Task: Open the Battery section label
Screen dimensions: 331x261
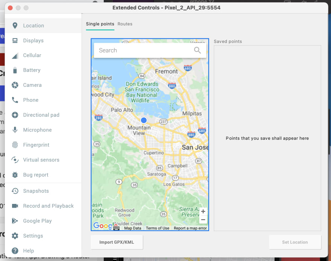Action: (32, 70)
